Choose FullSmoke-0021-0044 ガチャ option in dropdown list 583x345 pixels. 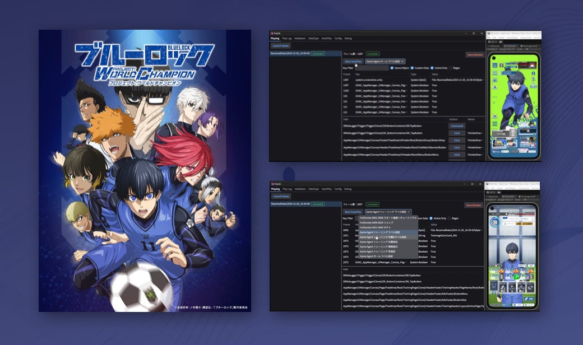point(388,227)
